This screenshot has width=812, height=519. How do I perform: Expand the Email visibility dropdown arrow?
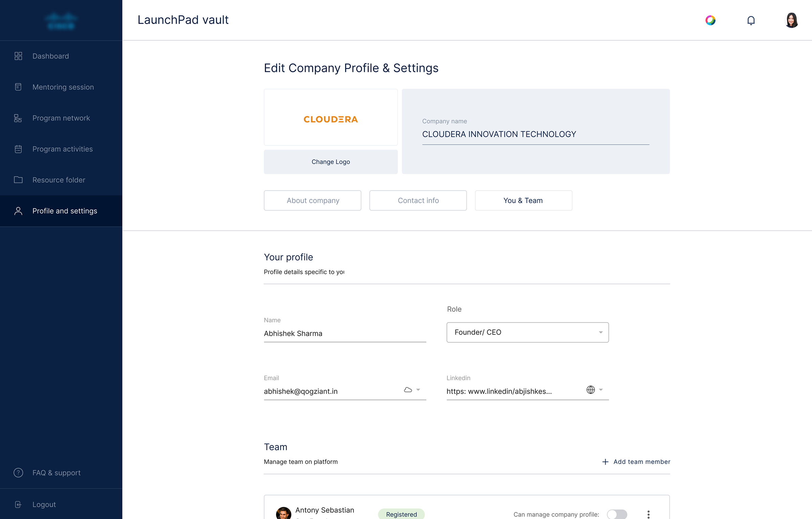tap(418, 390)
